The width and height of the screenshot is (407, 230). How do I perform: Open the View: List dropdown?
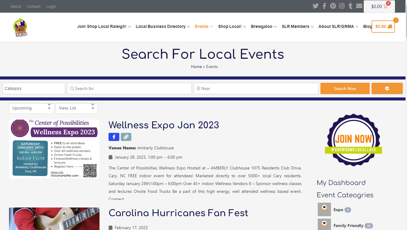pos(76,108)
